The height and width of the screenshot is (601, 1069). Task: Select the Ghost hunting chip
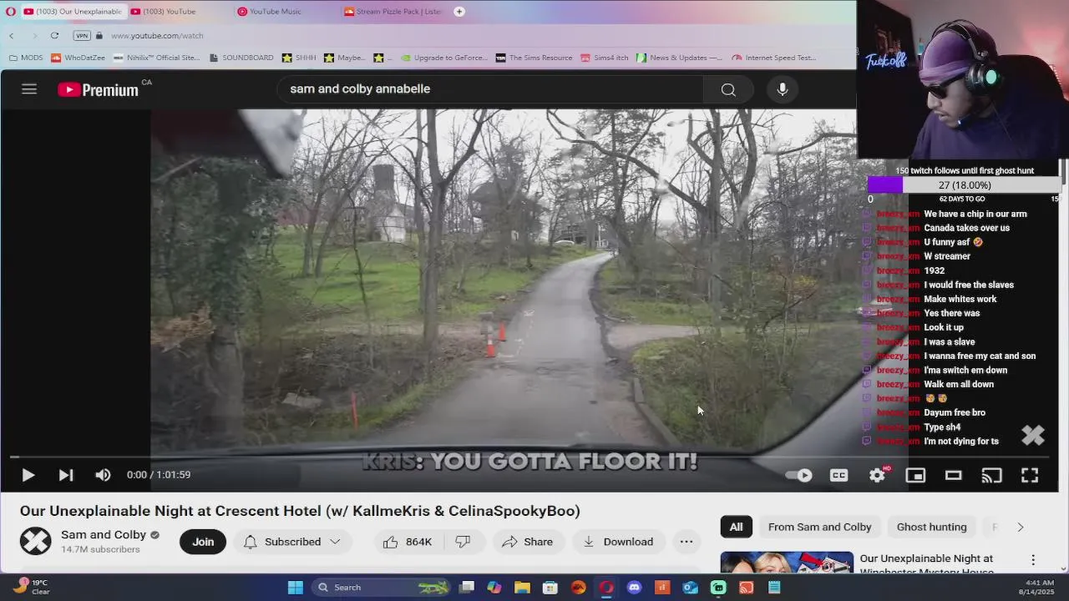(931, 527)
